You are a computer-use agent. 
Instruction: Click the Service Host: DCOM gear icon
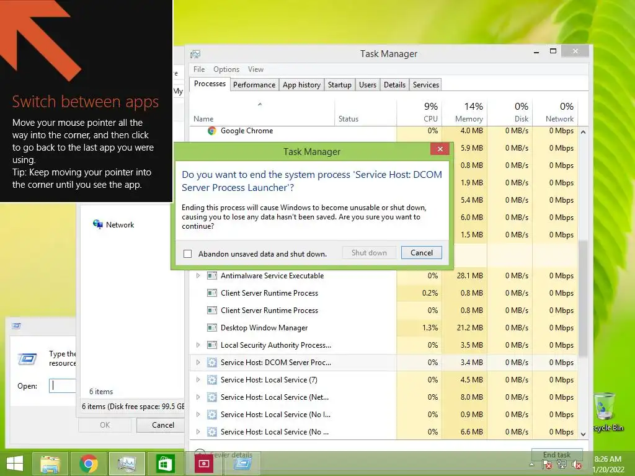[x=212, y=363]
